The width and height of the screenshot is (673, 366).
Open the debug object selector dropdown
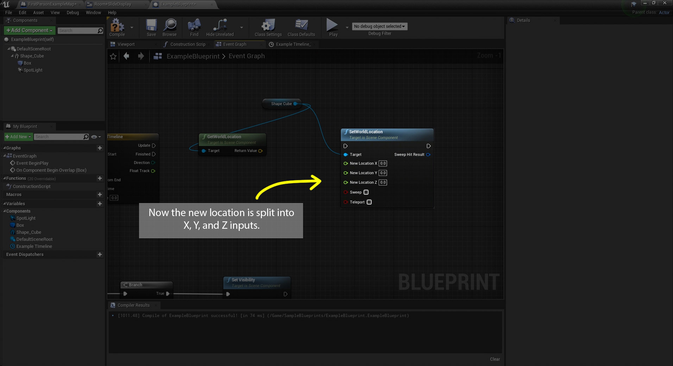(x=379, y=26)
